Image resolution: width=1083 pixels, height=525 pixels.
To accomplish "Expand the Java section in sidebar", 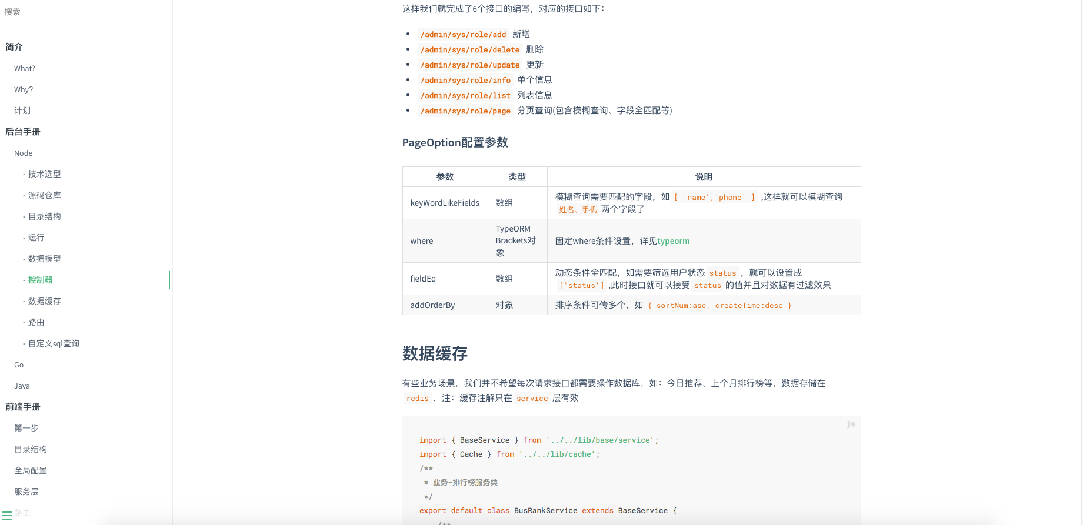I will 22,386.
